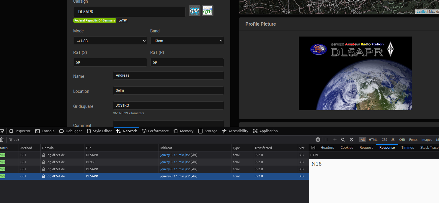
Task: Click the Gridsquare field with JO31RQ
Action: (168, 105)
